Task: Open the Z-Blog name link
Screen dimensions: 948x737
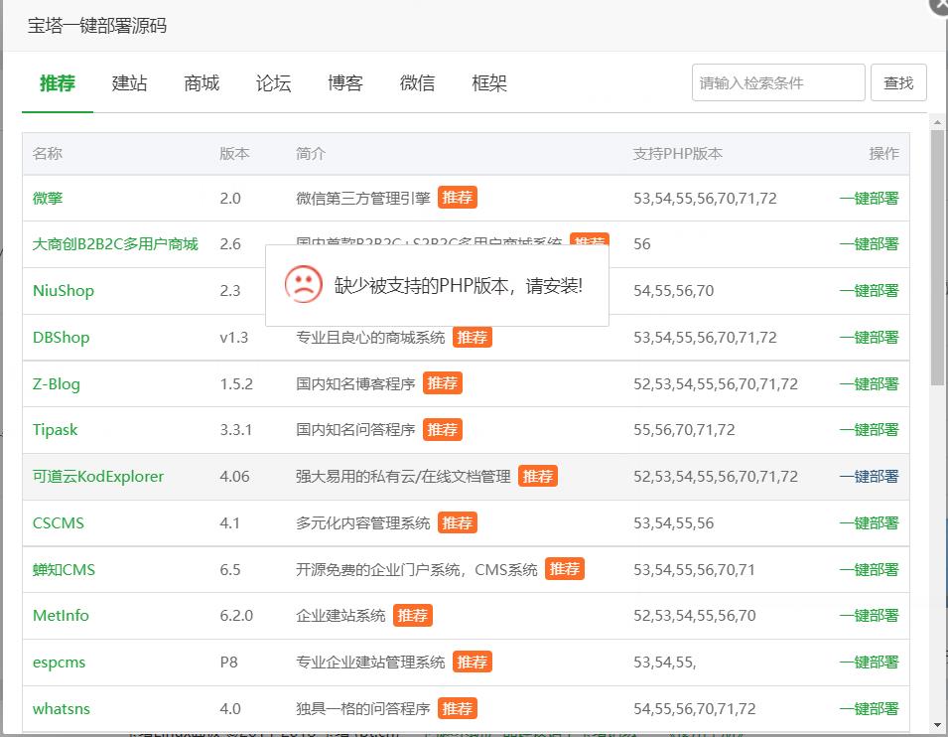Action: (x=56, y=383)
